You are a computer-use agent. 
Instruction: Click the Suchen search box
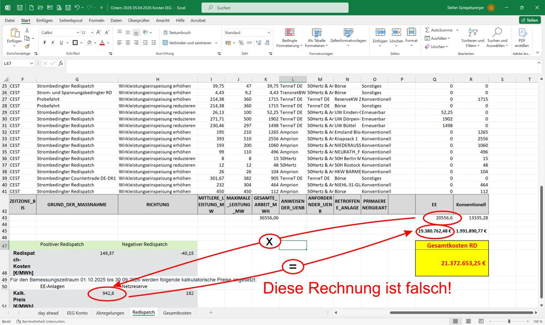tap(275, 8)
